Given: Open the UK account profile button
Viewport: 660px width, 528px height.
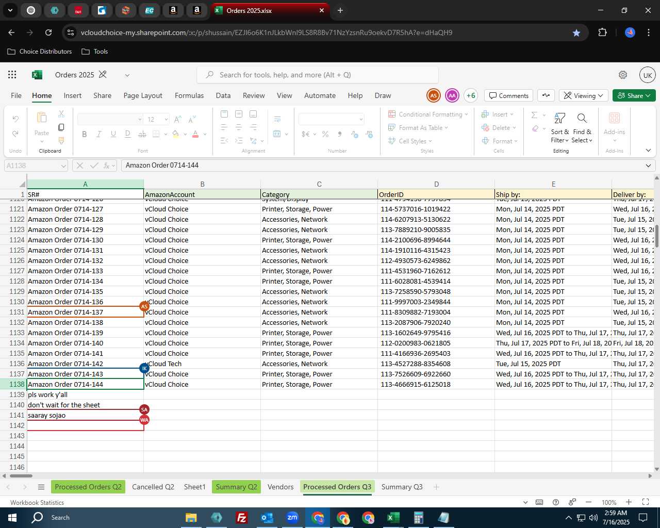Looking at the screenshot, I should [648, 75].
